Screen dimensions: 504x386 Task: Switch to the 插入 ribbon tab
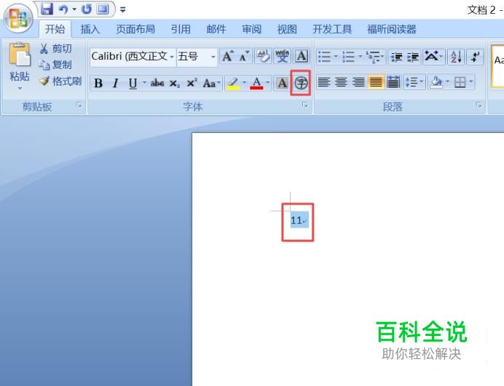90,29
